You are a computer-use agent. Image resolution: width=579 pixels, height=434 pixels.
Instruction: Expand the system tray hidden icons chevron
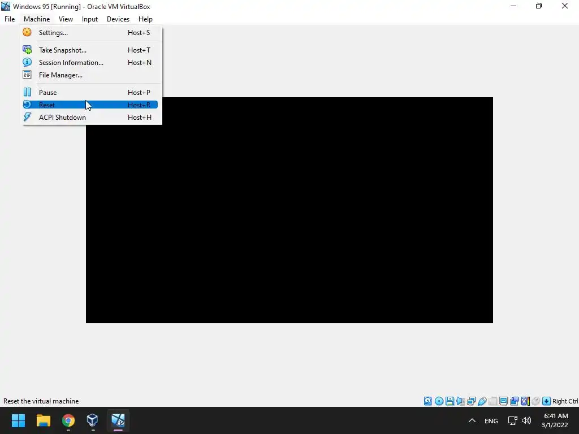[x=472, y=420]
